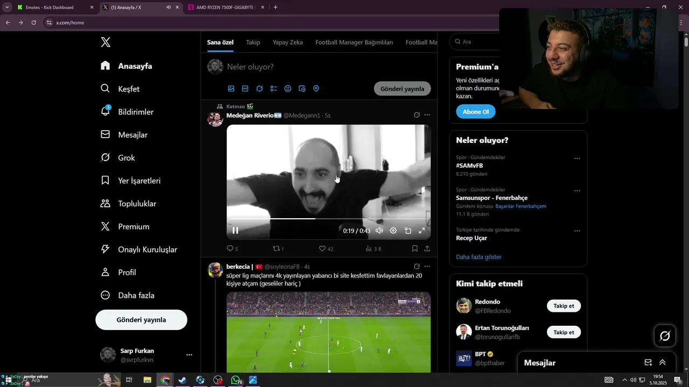Open Medeğan Riverio profile avatar

click(215, 119)
